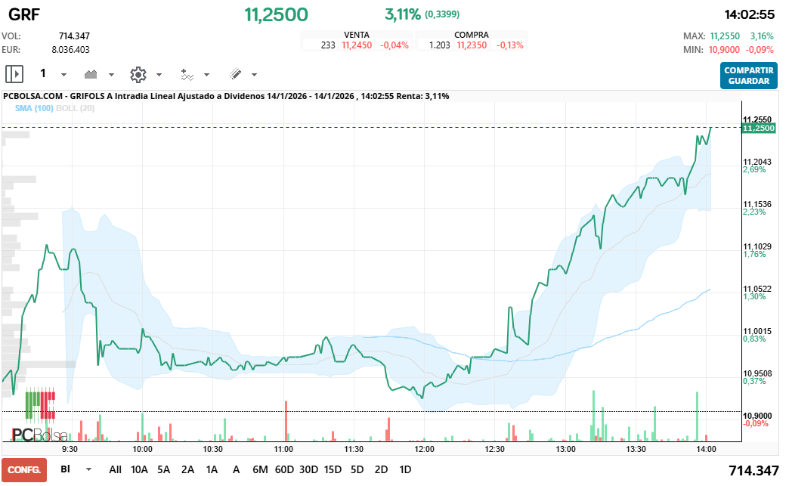The image size is (789, 486).
Task: Click the PCBolsa logo on chart
Action: (x=39, y=435)
